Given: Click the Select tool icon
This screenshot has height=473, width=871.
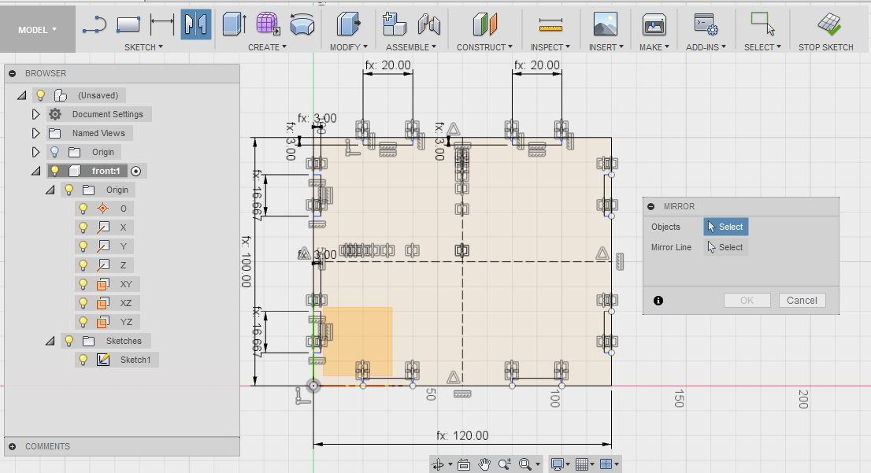Looking at the screenshot, I should (762, 25).
